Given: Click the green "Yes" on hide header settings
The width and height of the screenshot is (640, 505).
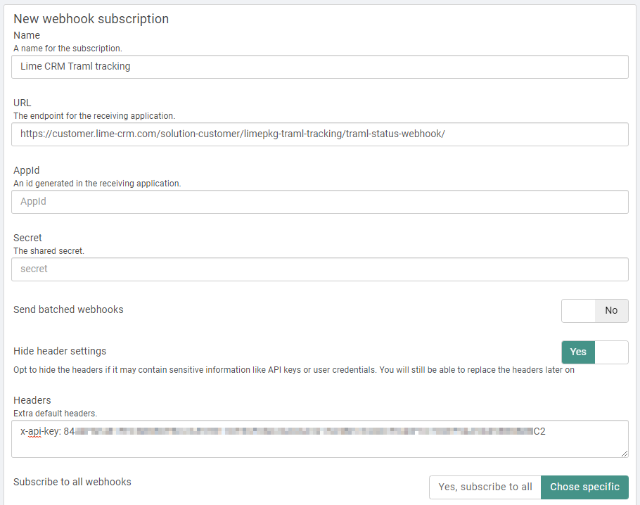Looking at the screenshot, I should coord(577,352).
